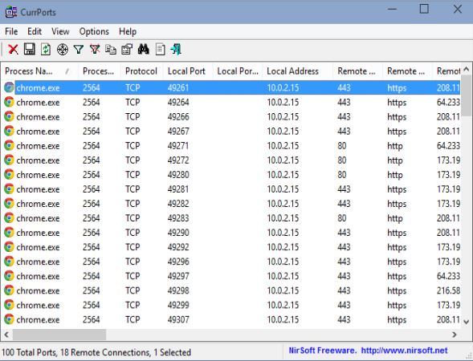Click horizontal scrollbar right arrow
This screenshot has height=361, width=473.
coord(455,335)
